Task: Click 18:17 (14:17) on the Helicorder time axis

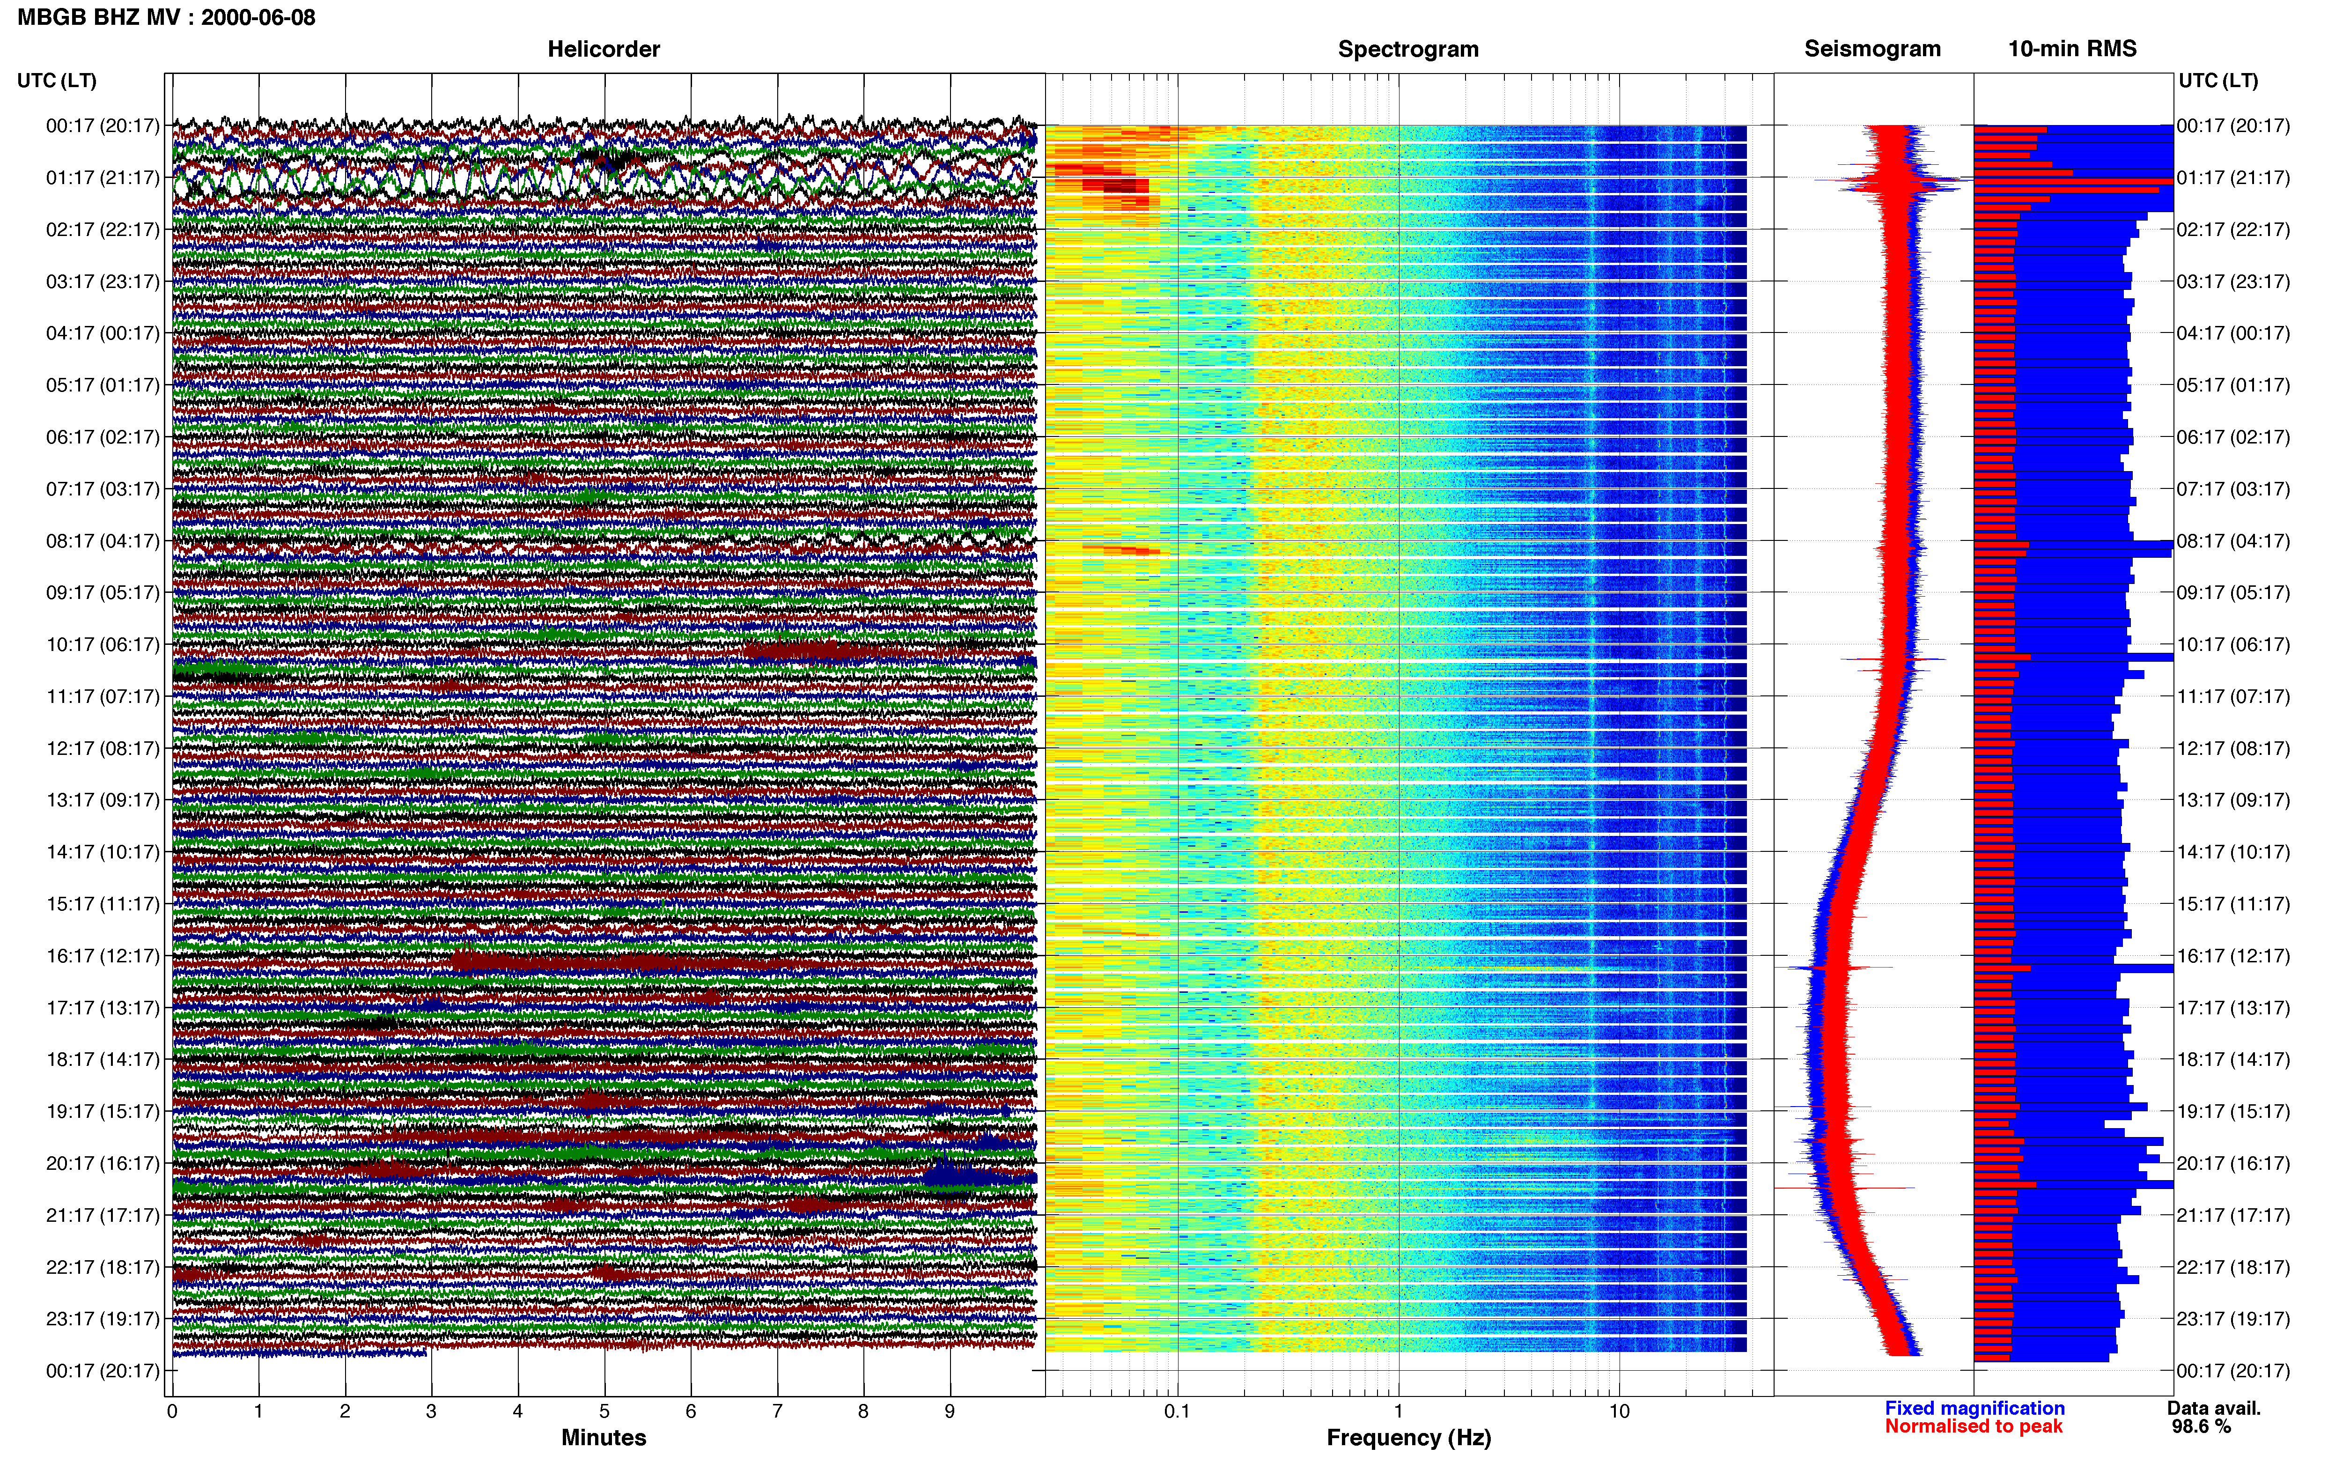Action: (x=103, y=1059)
